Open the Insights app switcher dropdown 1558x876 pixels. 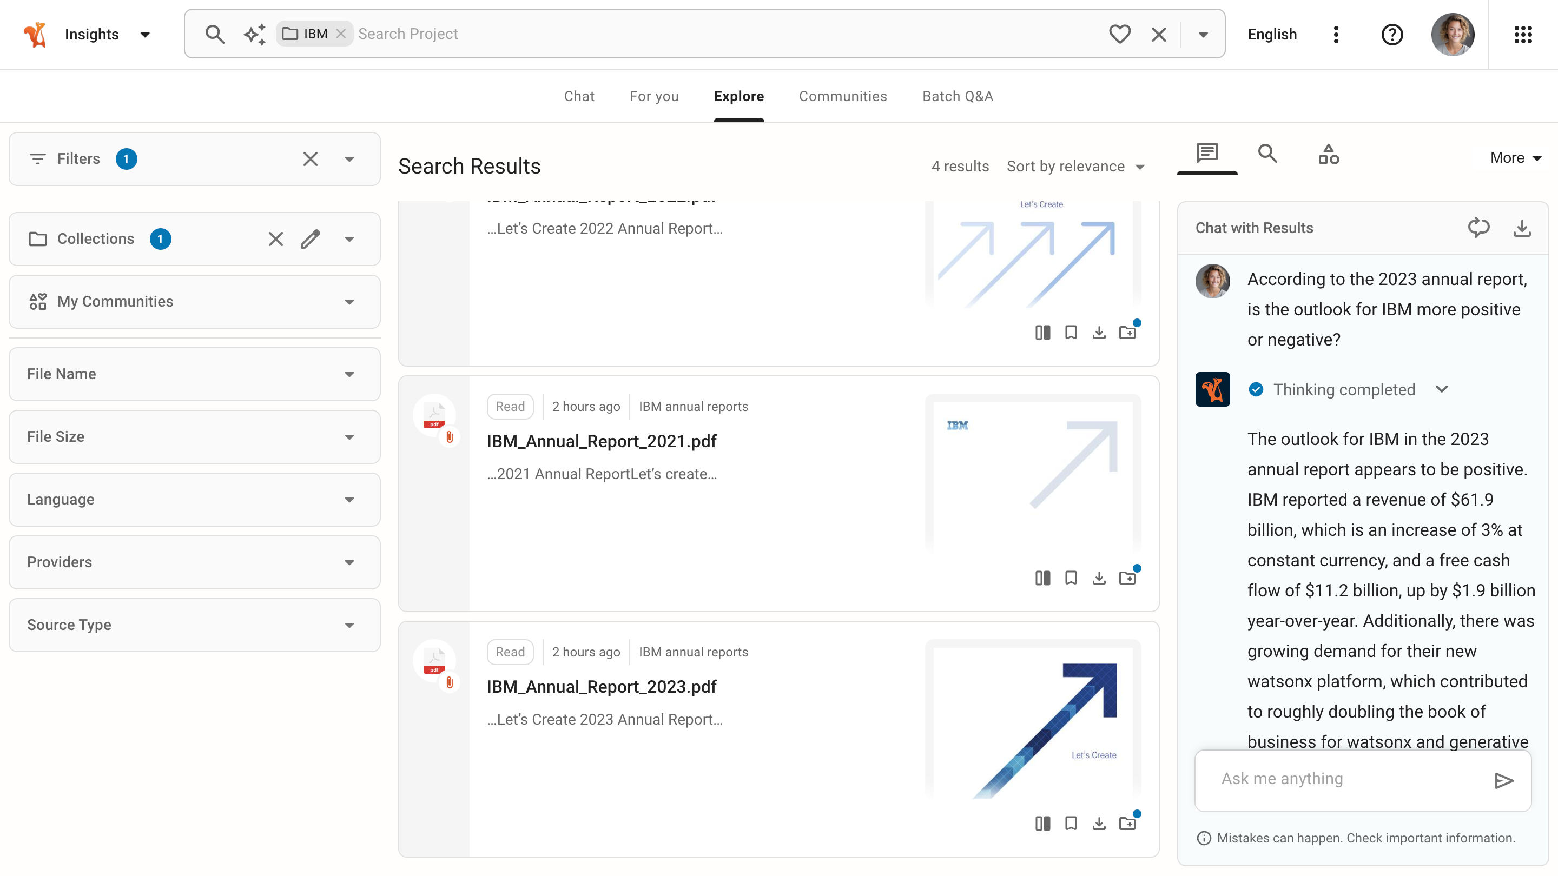coord(145,35)
